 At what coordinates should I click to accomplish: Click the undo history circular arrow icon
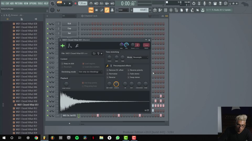tap(194, 3)
